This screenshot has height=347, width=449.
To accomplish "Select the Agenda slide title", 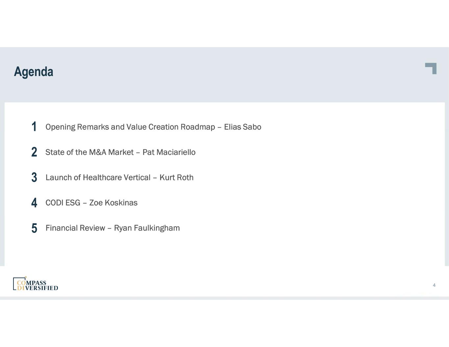I will tap(34, 72).
